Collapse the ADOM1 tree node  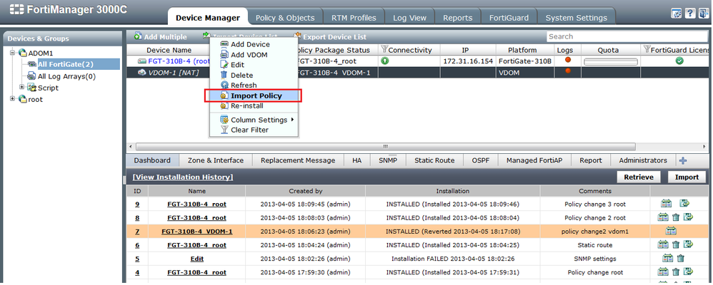pyautogui.click(x=13, y=53)
